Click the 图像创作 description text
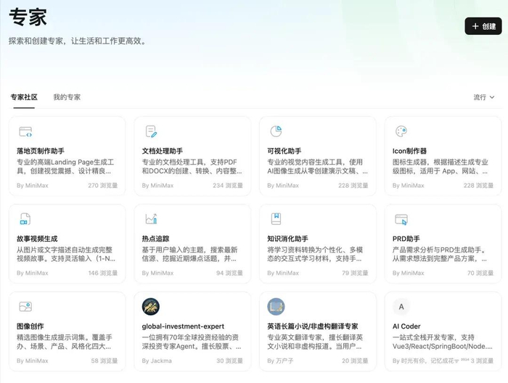The width and height of the screenshot is (508, 383). pos(65,342)
